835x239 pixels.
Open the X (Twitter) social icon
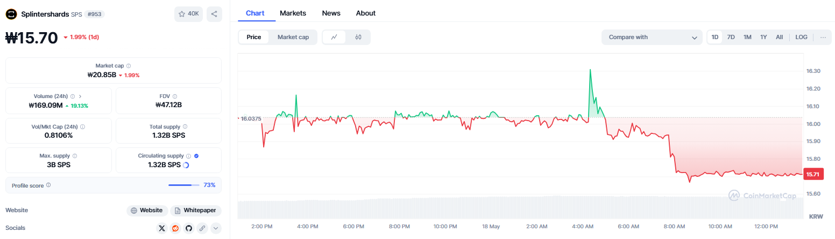tap(162, 228)
